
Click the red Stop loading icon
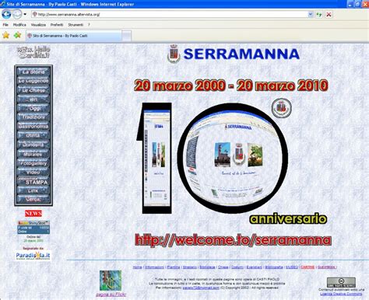point(329,15)
